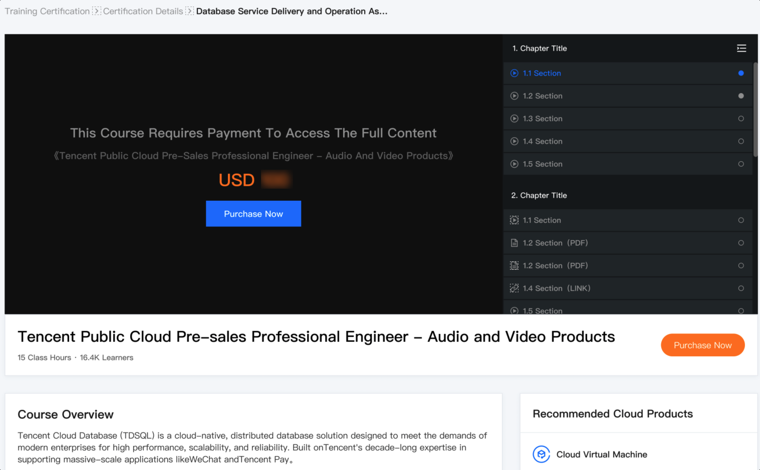The width and height of the screenshot is (760, 470).
Task: Click the chapter list vertical scrollbar
Action: pos(755,109)
